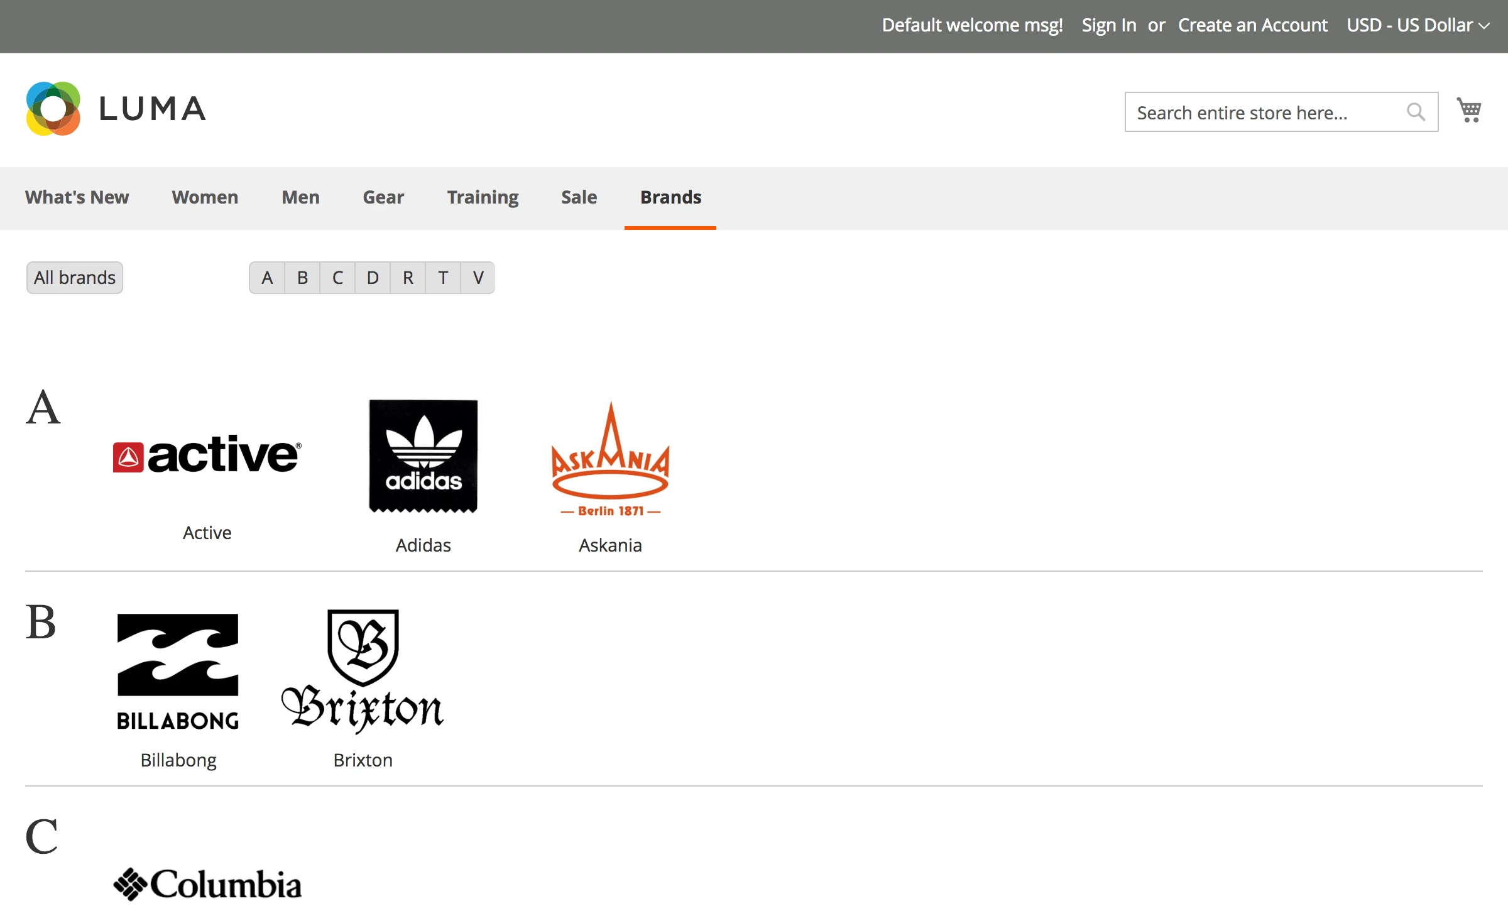Click the Luma store logo

[x=116, y=108]
